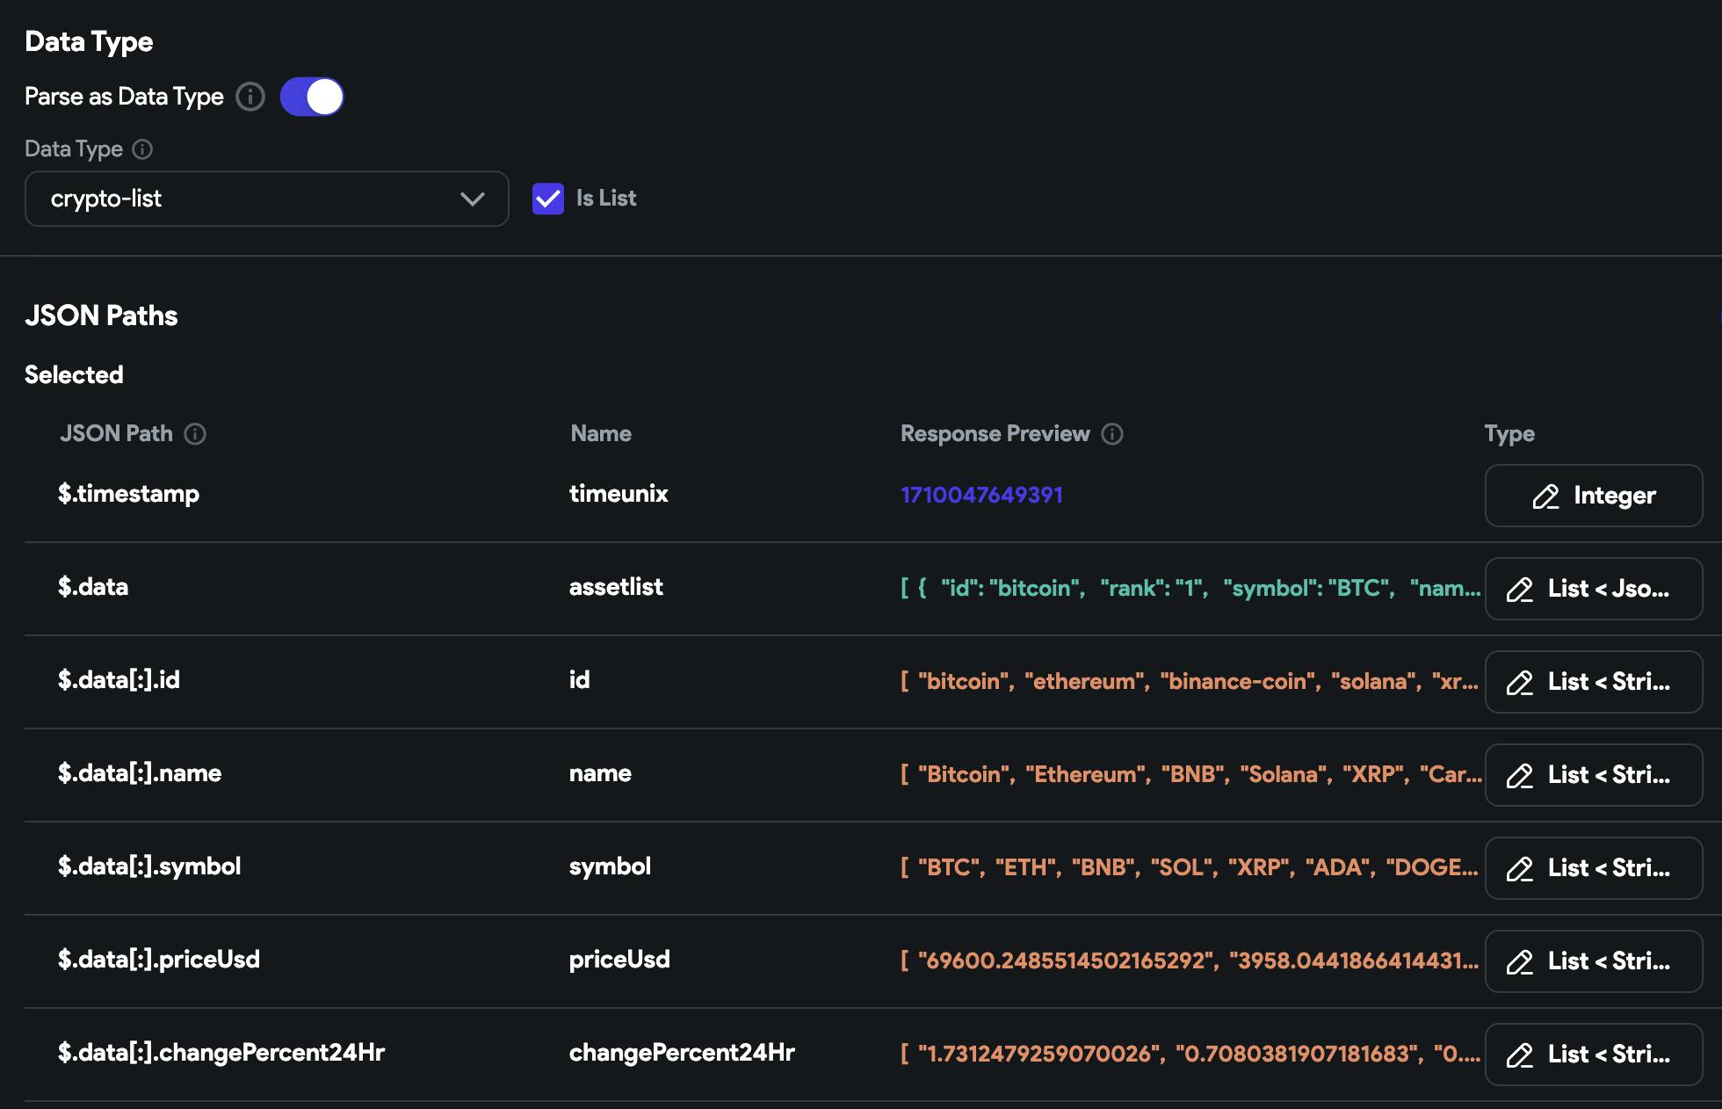Edit Integer type for $.timestamp path
The height and width of the screenshot is (1109, 1722).
pyautogui.click(x=1593, y=496)
